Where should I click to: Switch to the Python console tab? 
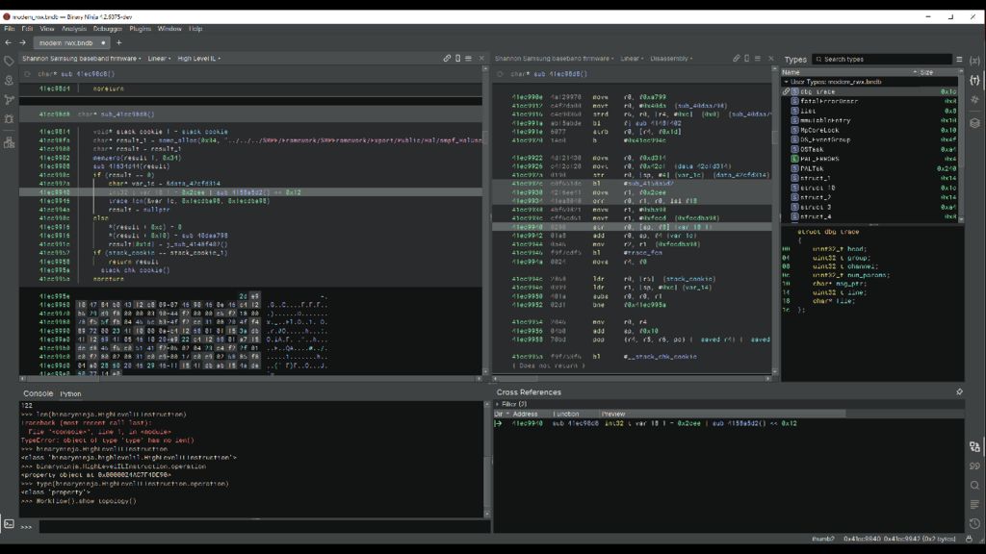click(70, 393)
